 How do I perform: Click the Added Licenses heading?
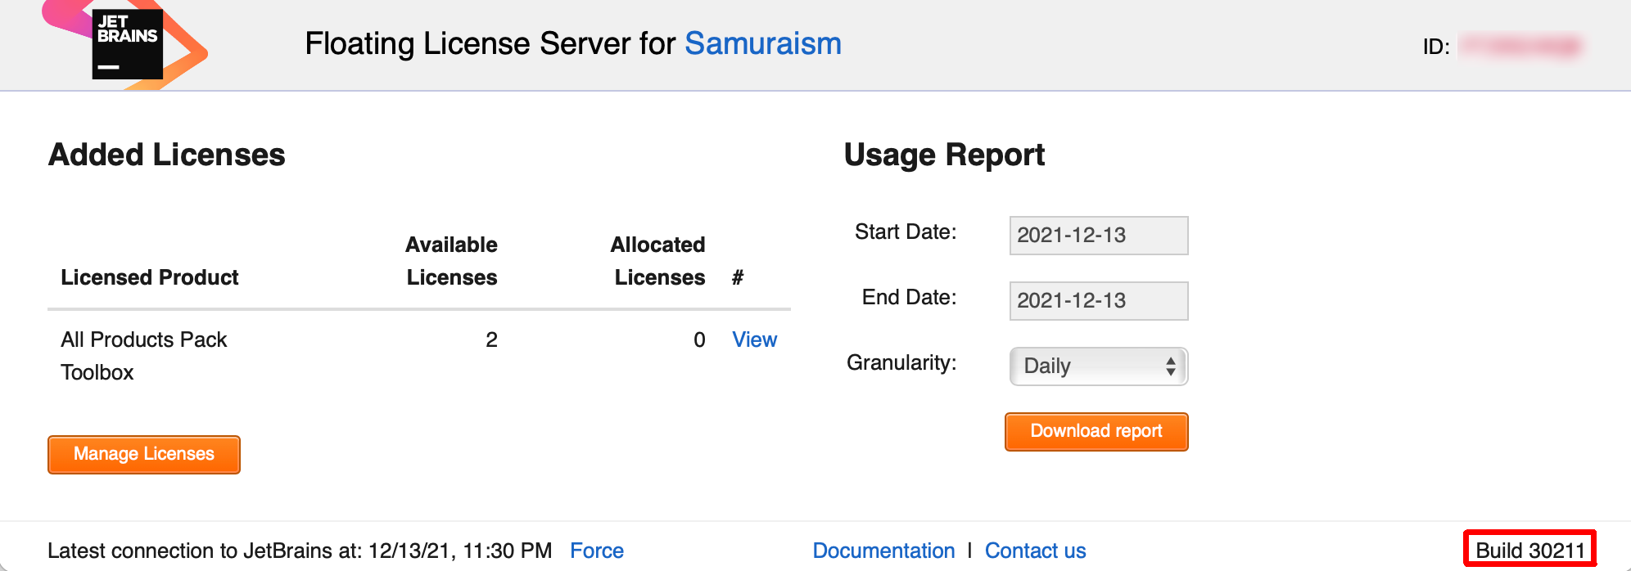(x=167, y=155)
